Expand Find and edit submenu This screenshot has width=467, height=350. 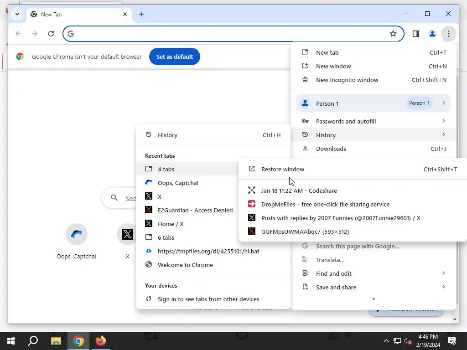(374, 273)
